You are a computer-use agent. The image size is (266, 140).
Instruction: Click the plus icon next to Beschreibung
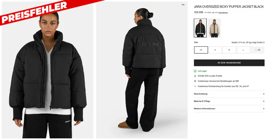pos(264,94)
